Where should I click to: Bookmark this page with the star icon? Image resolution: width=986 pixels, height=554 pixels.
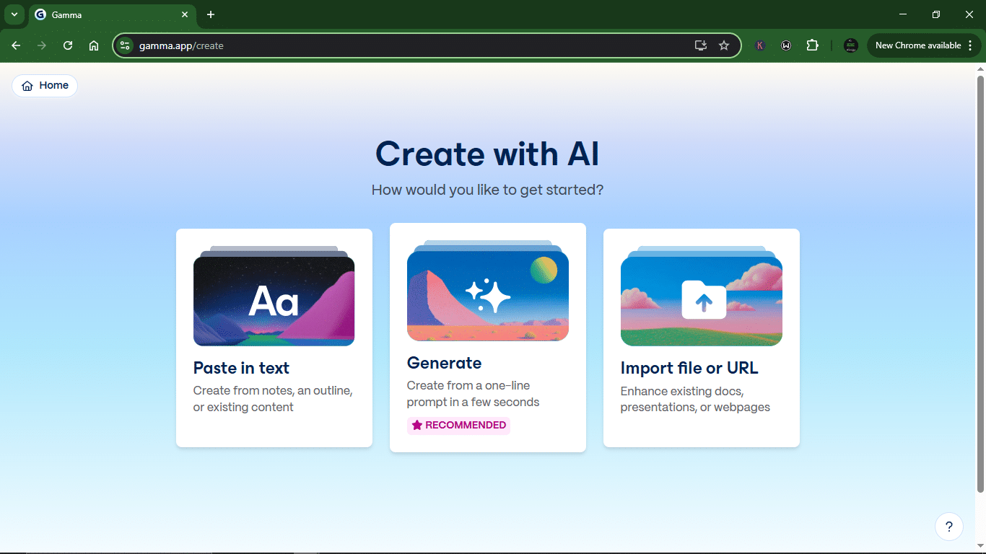pos(724,45)
